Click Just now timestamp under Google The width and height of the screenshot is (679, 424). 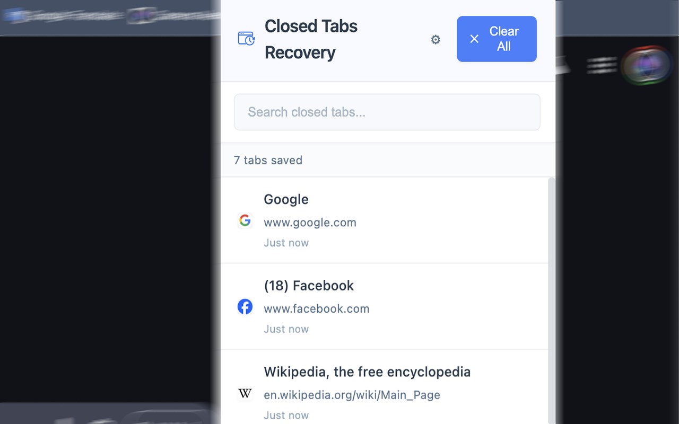tap(286, 243)
